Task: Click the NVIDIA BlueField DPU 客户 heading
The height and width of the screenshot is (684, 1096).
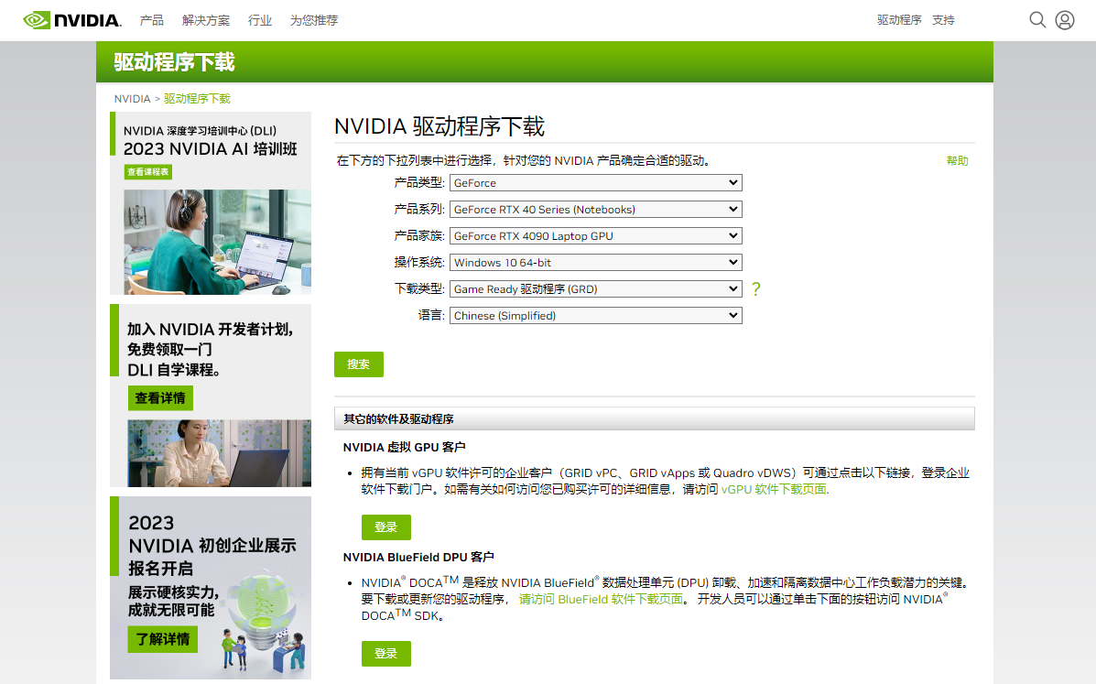Action: [x=418, y=557]
